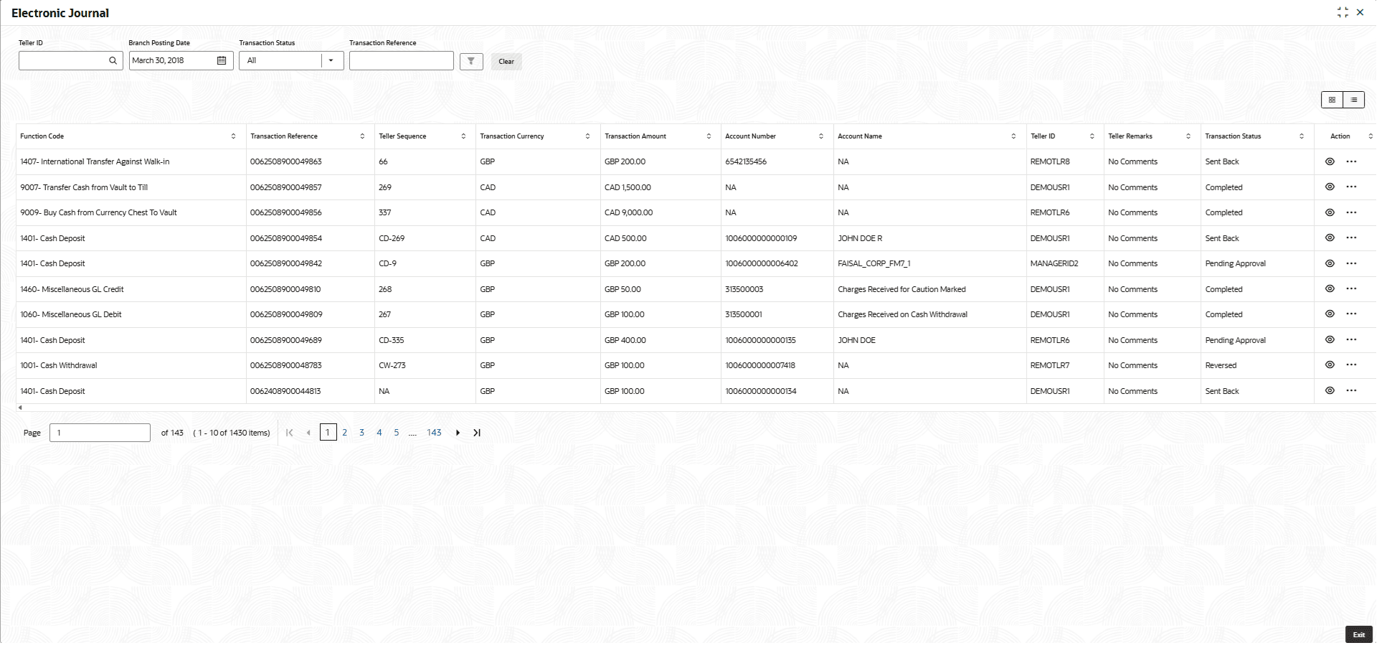Click the Clear button
Image resolution: width=1392 pixels, height=653 pixels.
506,62
